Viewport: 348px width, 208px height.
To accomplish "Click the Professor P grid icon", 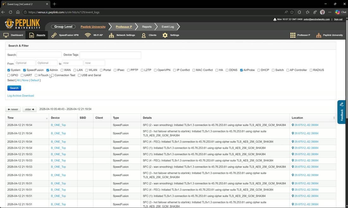I will [x=293, y=35].
